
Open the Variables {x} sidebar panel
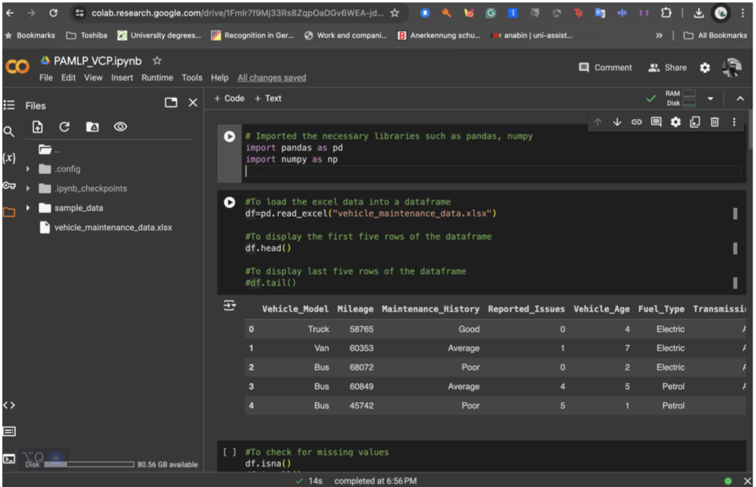coord(9,158)
